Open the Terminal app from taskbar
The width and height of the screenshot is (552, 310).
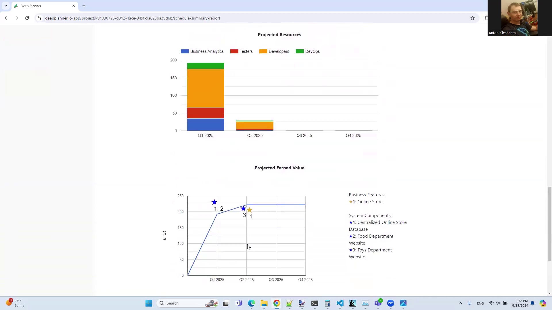click(315, 303)
